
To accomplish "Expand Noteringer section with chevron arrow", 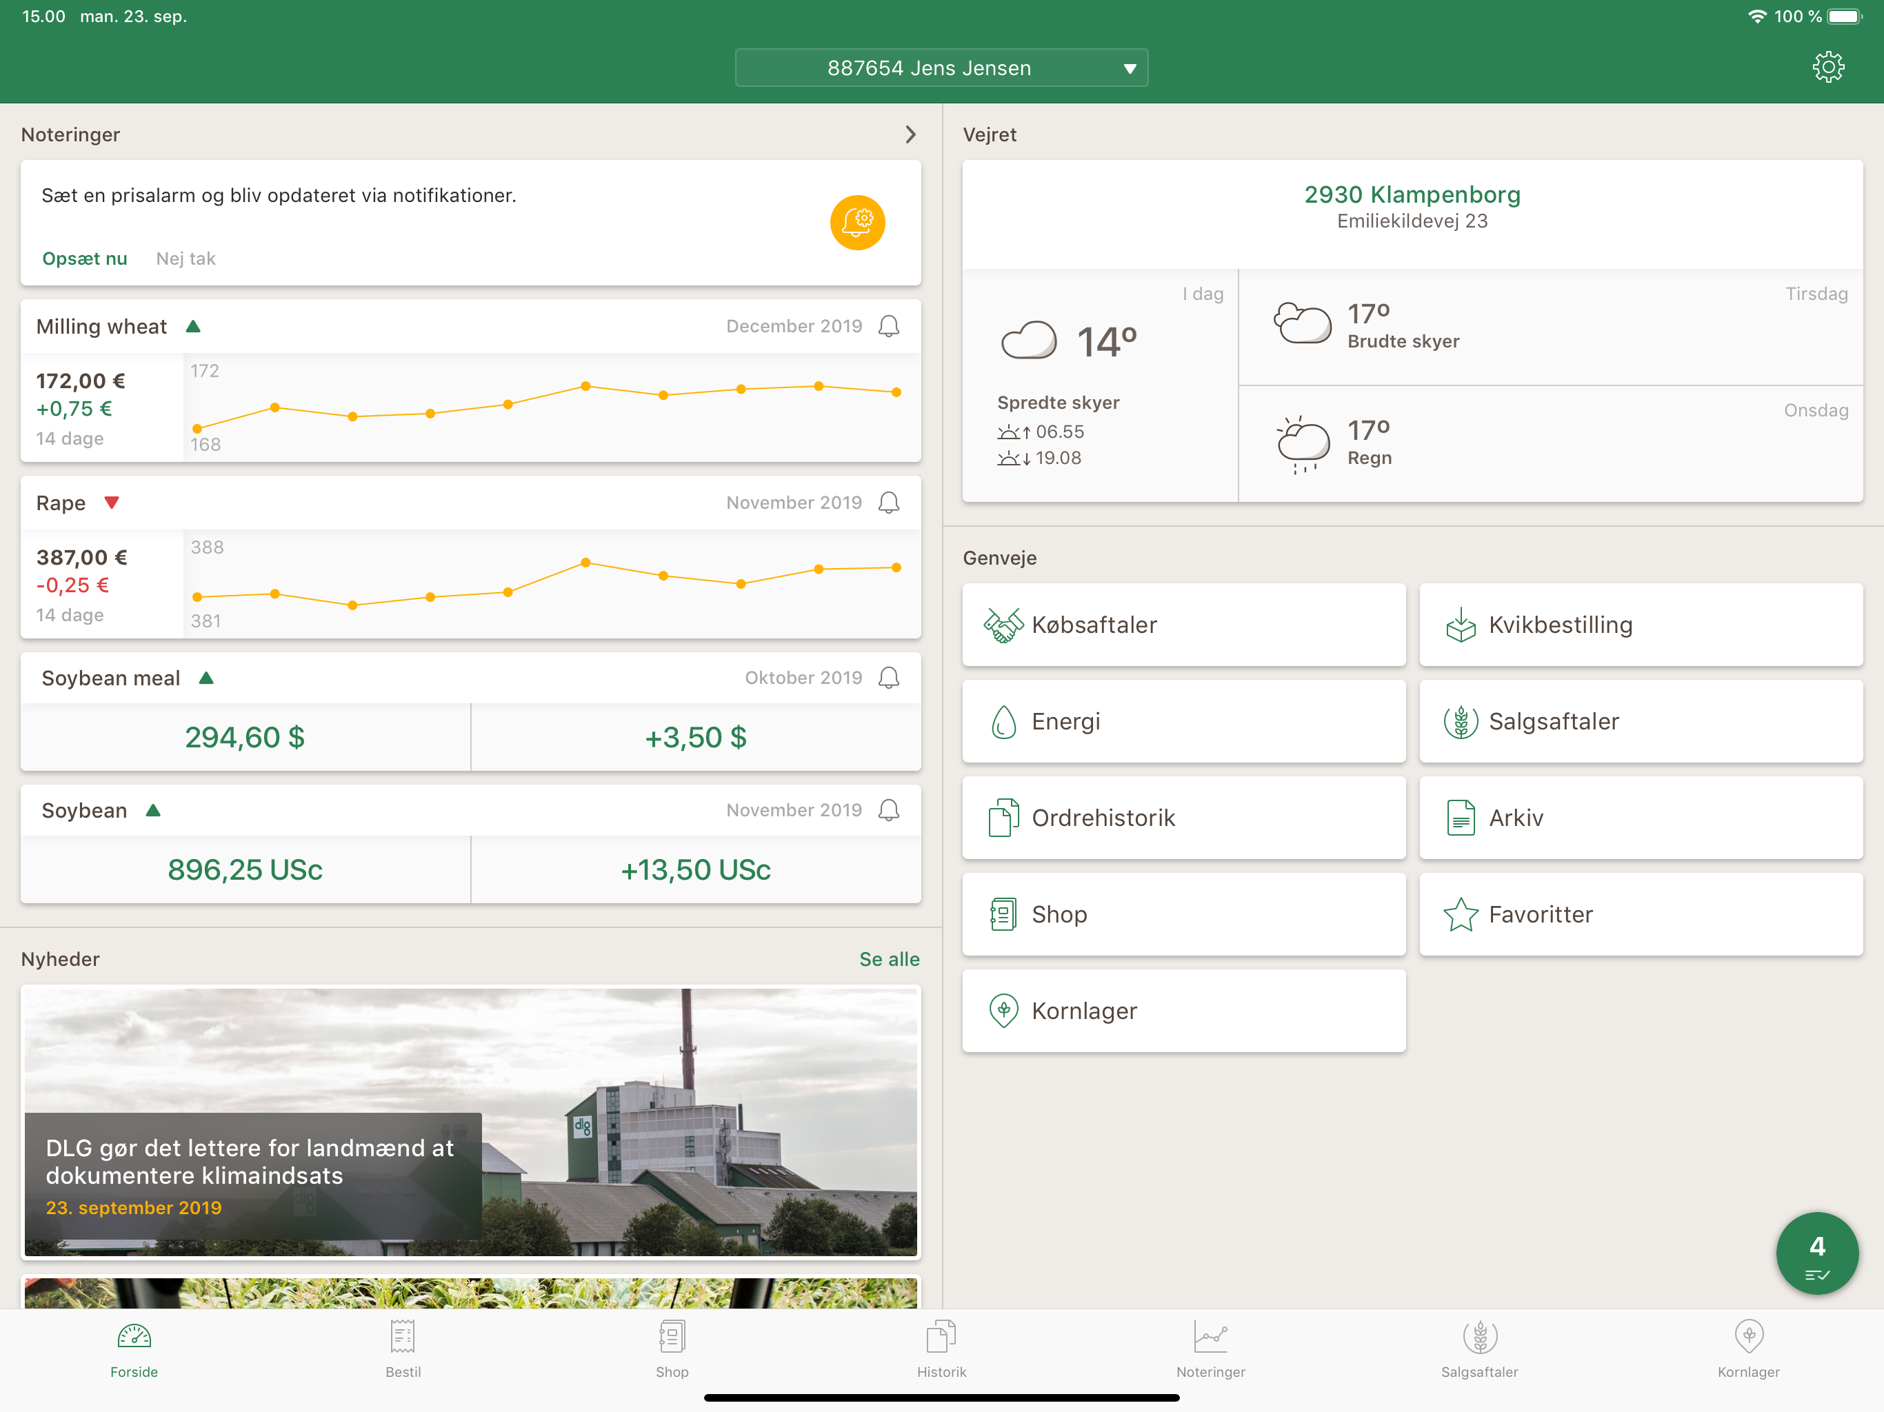I will click(910, 134).
